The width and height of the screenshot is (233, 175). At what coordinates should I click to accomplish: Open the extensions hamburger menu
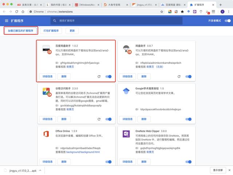coord(7,21)
